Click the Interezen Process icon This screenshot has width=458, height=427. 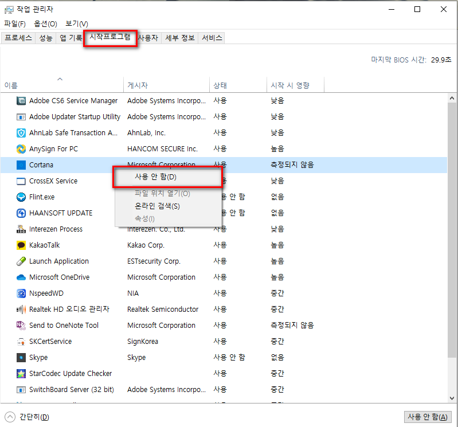[x=21, y=229]
